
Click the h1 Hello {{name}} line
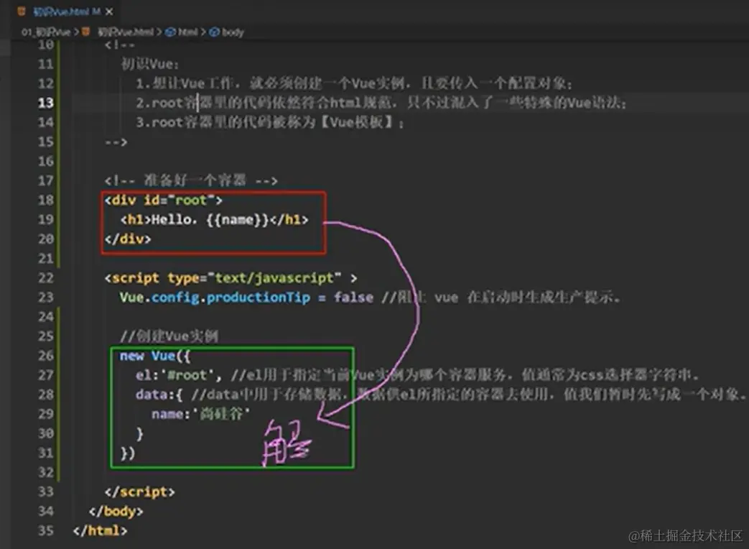(215, 219)
